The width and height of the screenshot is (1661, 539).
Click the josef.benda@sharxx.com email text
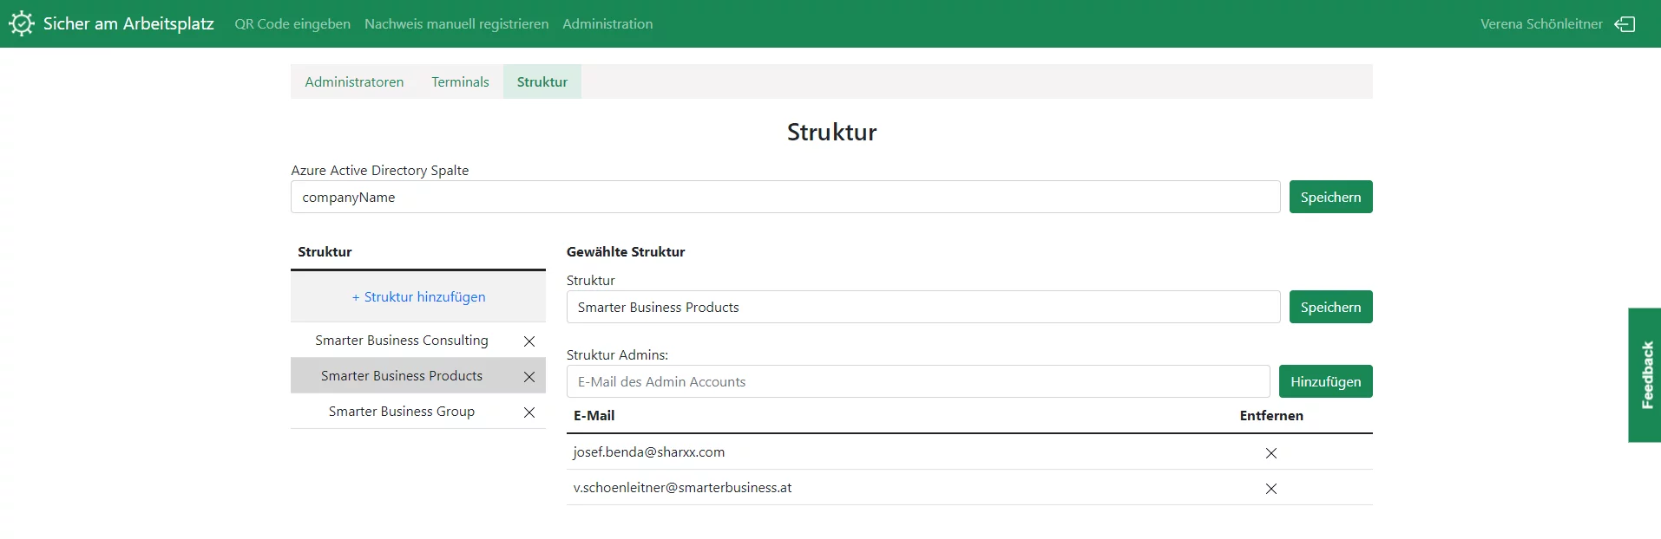649,452
